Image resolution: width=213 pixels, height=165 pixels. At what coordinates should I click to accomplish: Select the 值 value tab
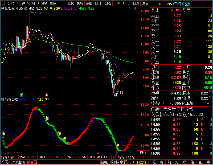coord(192,162)
